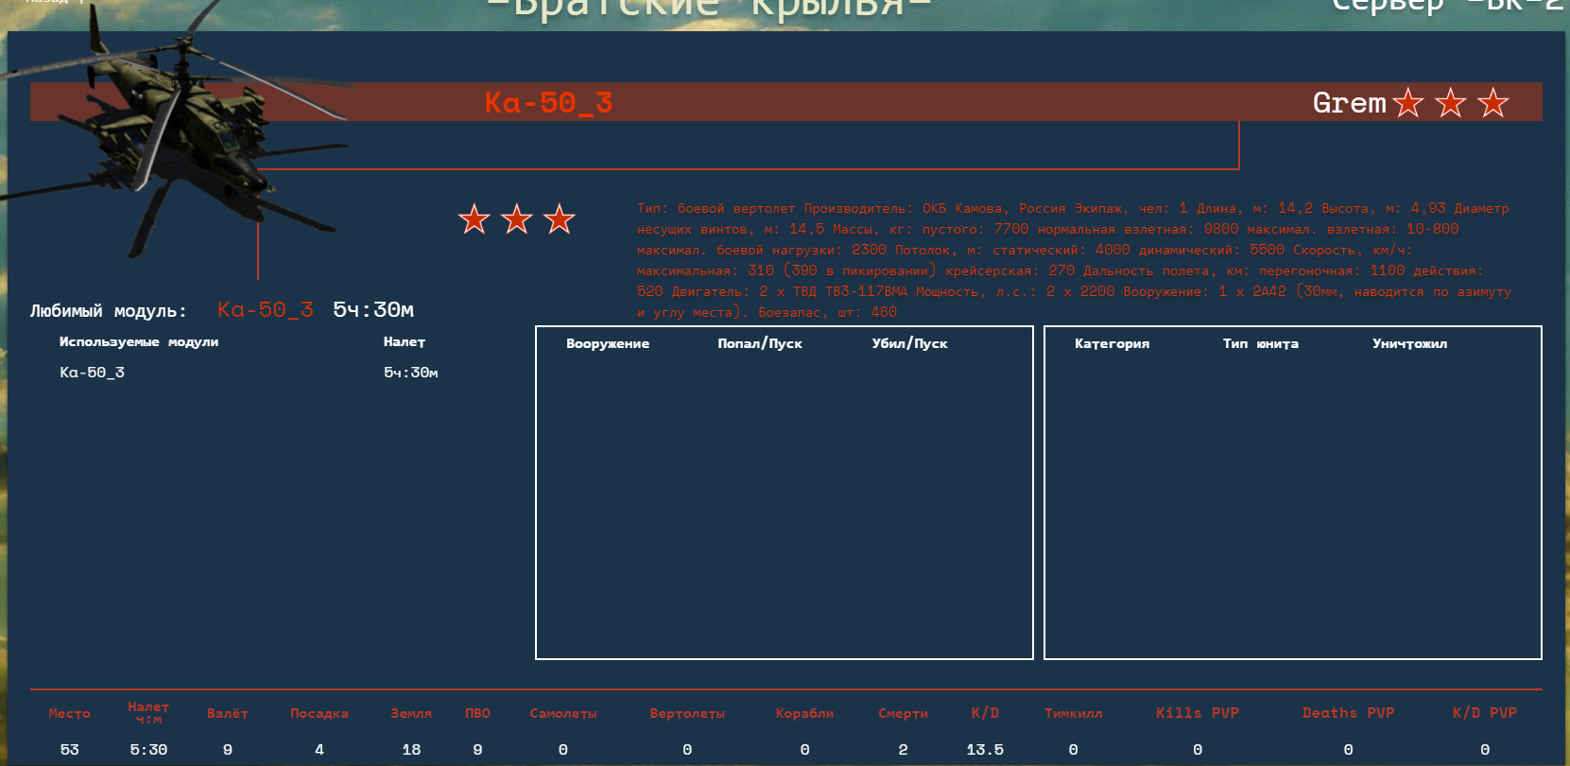Click the Сервер -БК-2 heading

coord(1447,6)
